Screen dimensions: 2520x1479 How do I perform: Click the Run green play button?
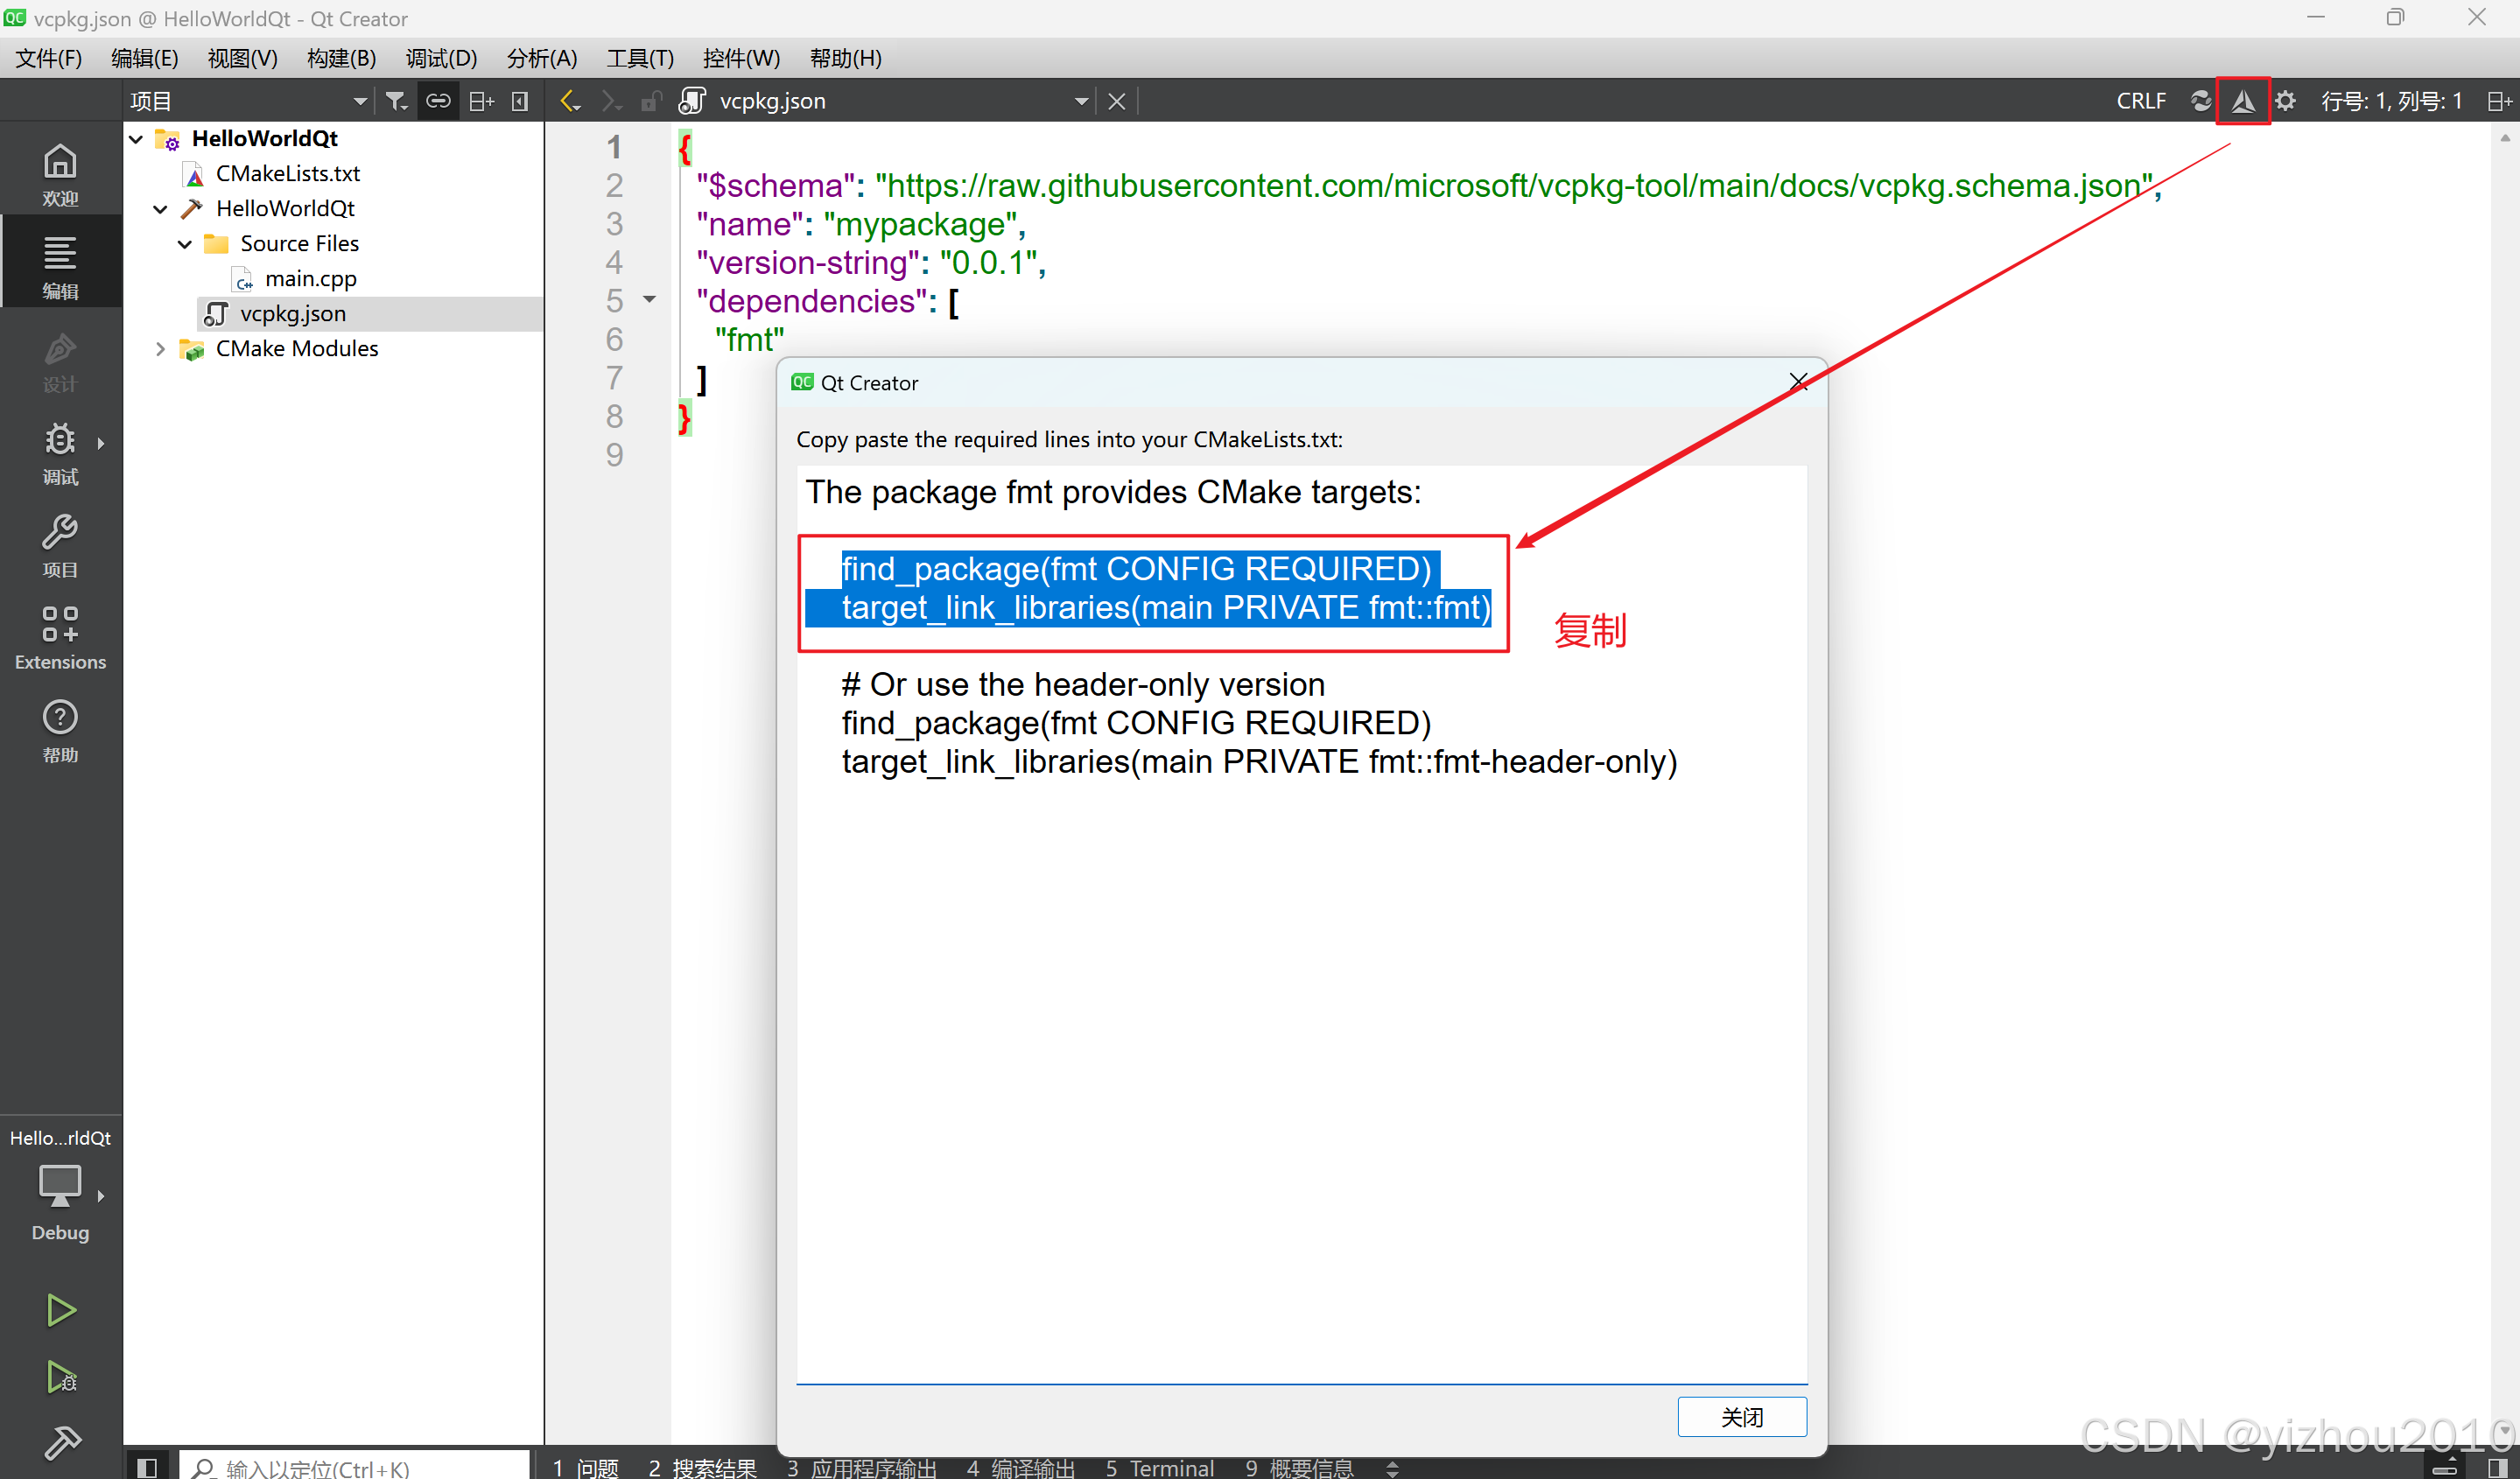(x=60, y=1309)
